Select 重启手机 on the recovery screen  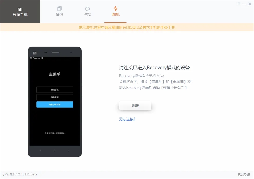(x=55, y=90)
